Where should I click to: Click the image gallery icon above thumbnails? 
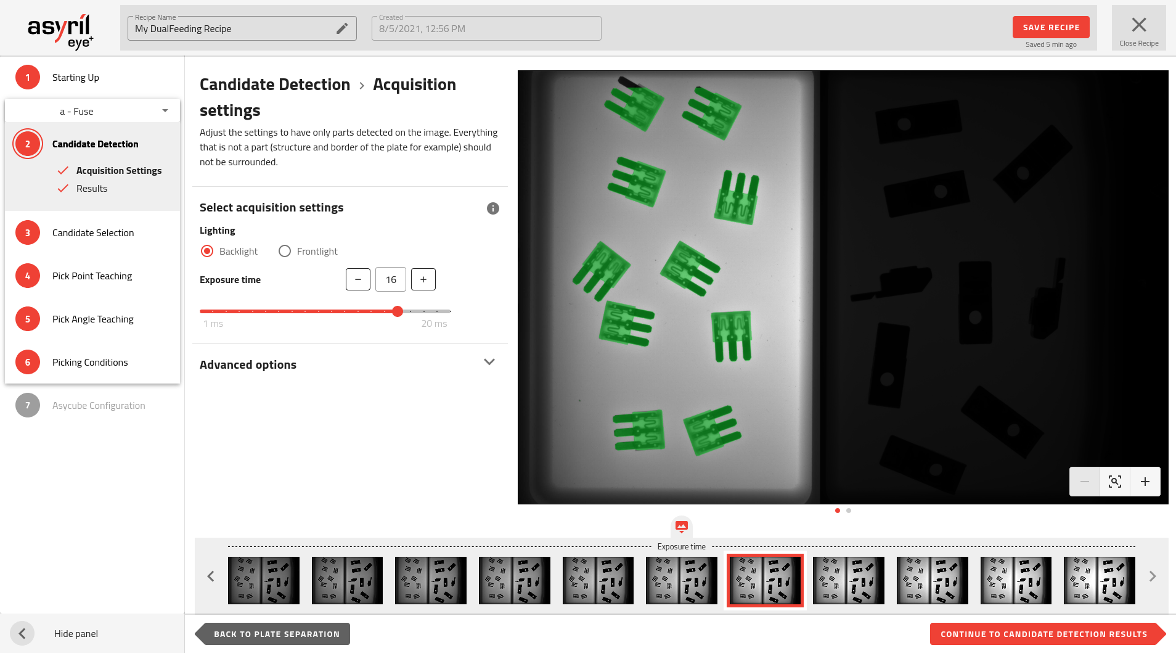[681, 527]
